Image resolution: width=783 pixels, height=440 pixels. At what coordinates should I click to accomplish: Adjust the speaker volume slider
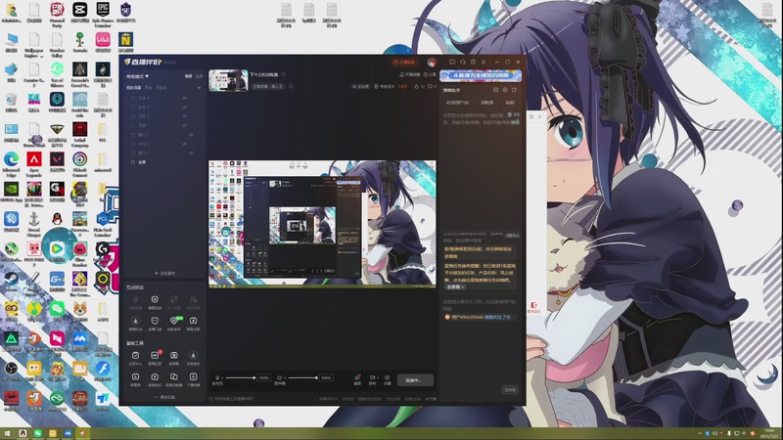click(x=302, y=377)
